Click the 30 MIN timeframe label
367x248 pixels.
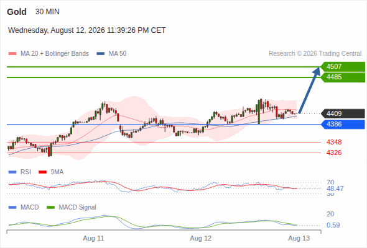tap(47, 12)
